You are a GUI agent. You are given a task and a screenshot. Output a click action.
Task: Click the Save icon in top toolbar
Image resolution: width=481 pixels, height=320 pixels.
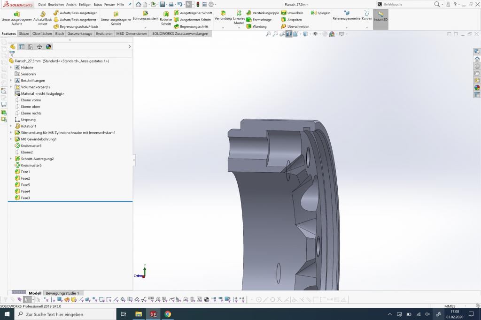click(x=162, y=4)
